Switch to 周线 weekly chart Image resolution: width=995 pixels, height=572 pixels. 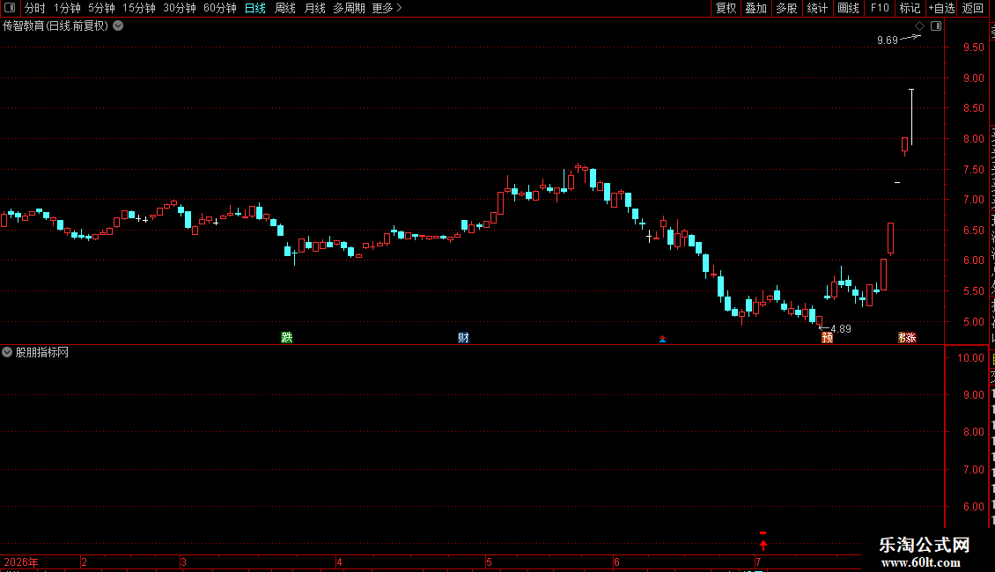(285, 8)
